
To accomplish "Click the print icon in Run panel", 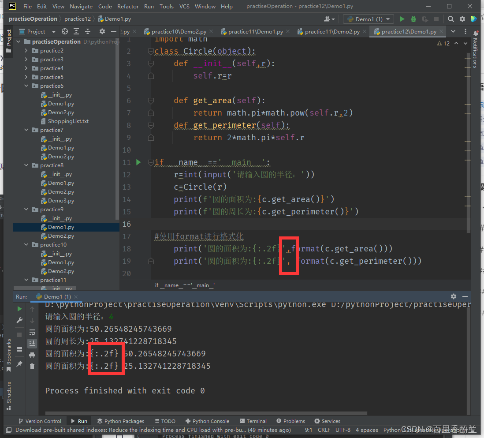I will tap(32, 355).
